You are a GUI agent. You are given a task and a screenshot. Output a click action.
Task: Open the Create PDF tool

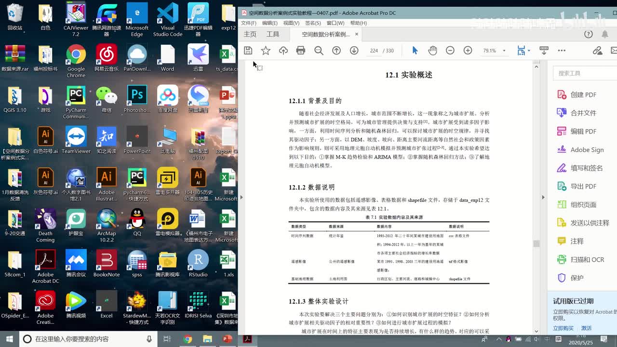(x=577, y=94)
